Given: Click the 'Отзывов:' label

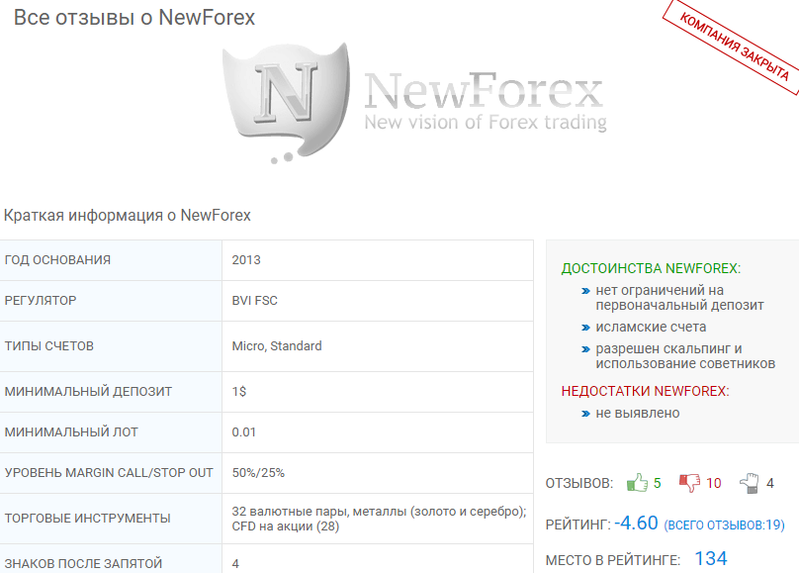Looking at the screenshot, I should pyautogui.click(x=579, y=483).
